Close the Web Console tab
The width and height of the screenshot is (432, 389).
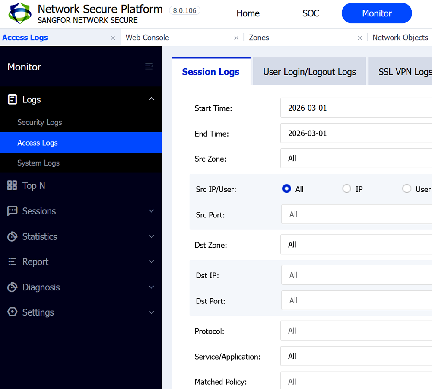point(236,38)
